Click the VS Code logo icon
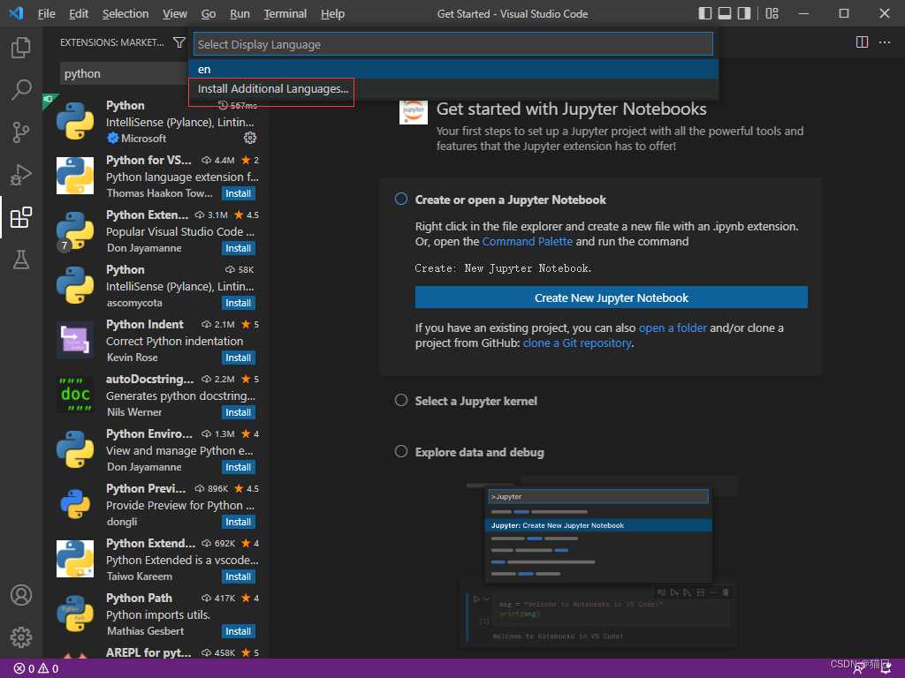The width and height of the screenshot is (905, 678). click(16, 13)
